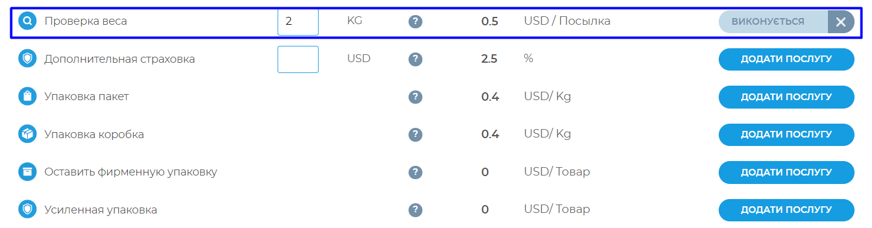The image size is (872, 228).
Task: Focus the insurance USD amount field
Action: point(298,59)
